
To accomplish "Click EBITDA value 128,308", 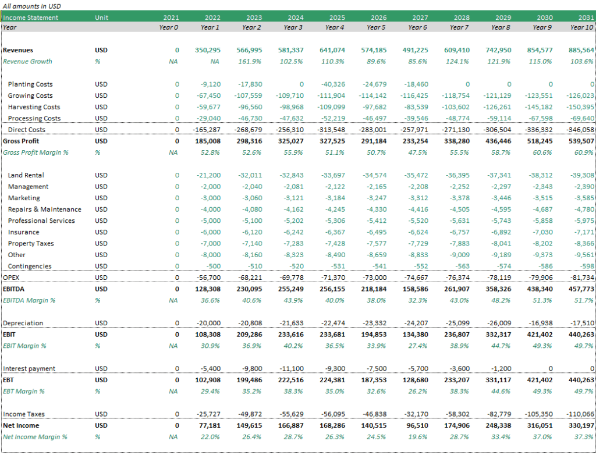I will (x=208, y=289).
